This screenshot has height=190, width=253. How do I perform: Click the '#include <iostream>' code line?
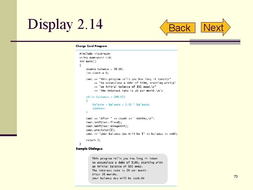95,53
